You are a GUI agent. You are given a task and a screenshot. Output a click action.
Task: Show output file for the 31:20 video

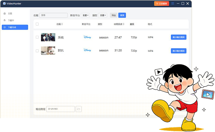point(179,51)
